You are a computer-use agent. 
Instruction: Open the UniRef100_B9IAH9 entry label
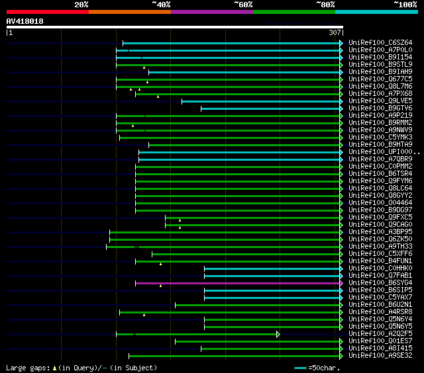[380, 72]
